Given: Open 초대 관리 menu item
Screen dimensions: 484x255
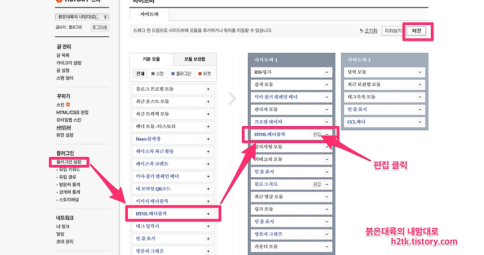Looking at the screenshot, I should 65,242.
